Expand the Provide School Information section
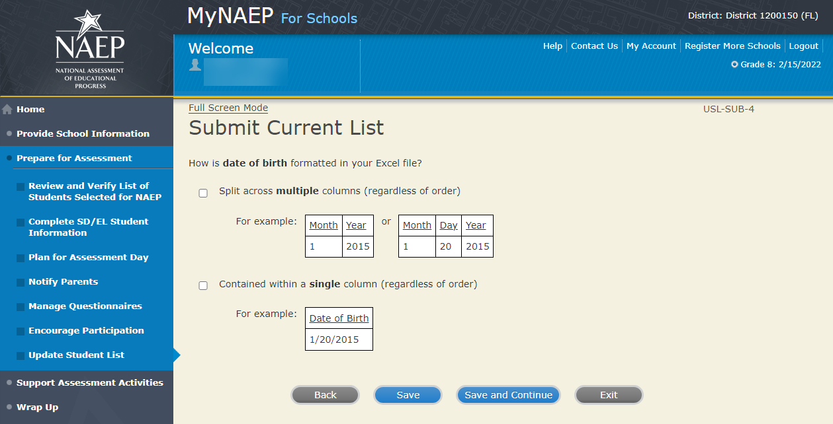The width and height of the screenshot is (833, 424). click(83, 134)
